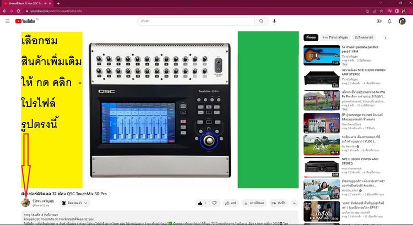
Task: Open the reading list icon in Chrome toolbar
Action: [x=390, y=11]
